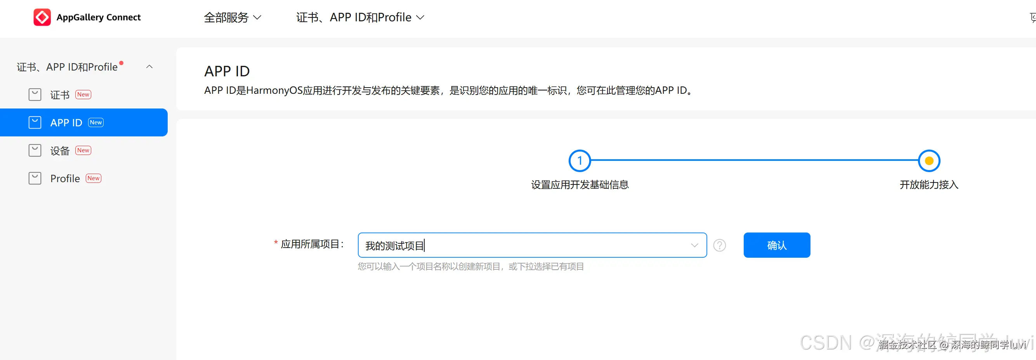Select the APP ID sidebar item
Viewport: 1036px width, 360px height.
point(84,122)
